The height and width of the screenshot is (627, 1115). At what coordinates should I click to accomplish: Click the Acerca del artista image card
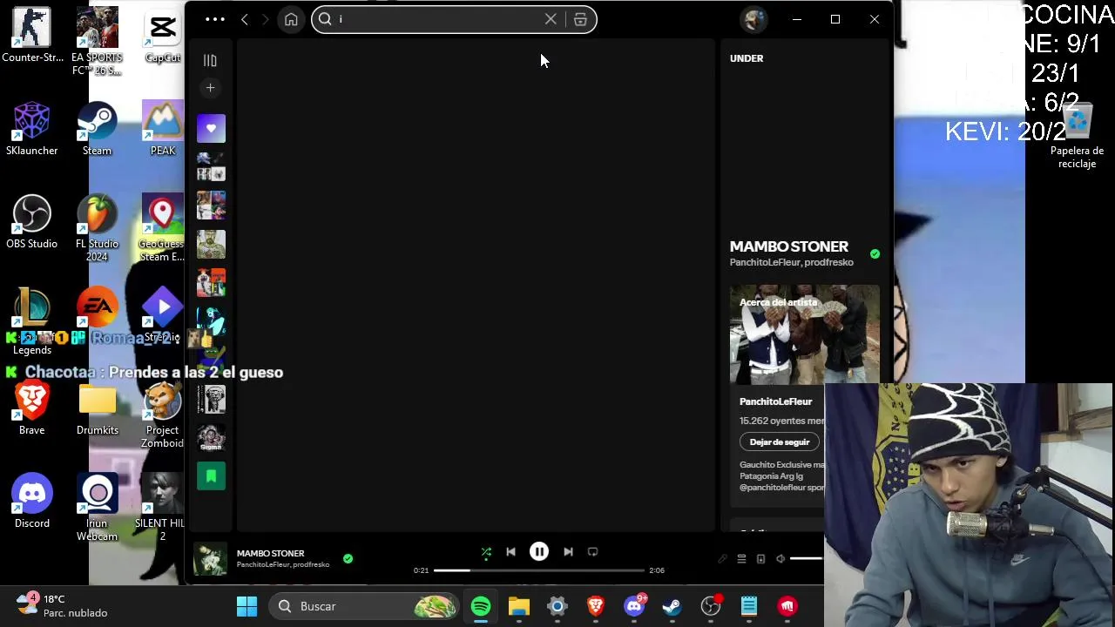tap(805, 334)
